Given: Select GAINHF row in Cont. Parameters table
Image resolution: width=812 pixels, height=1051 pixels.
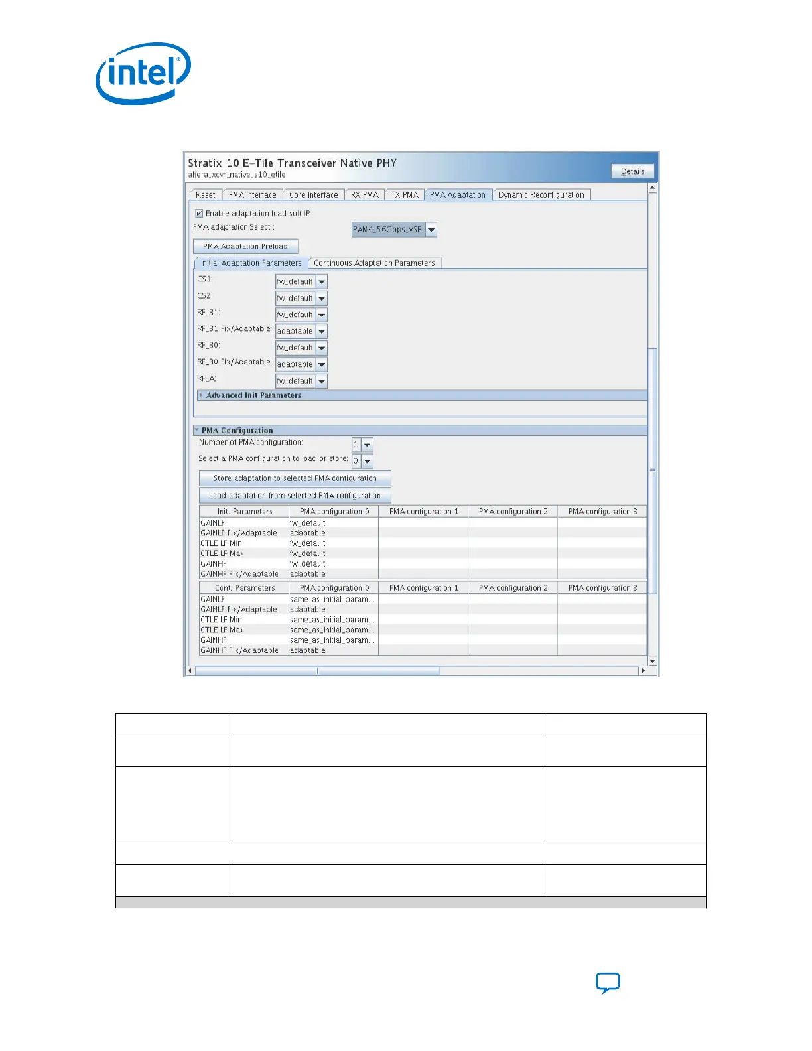Looking at the screenshot, I should coord(423,640).
